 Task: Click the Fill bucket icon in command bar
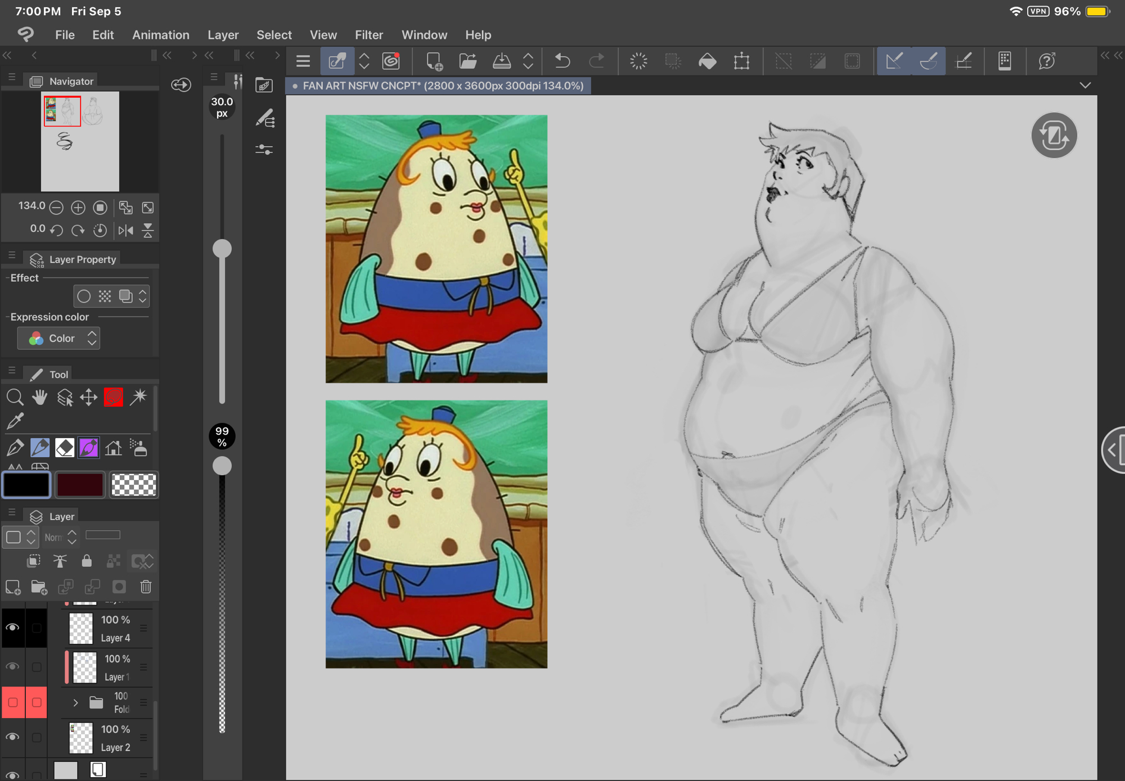707,61
